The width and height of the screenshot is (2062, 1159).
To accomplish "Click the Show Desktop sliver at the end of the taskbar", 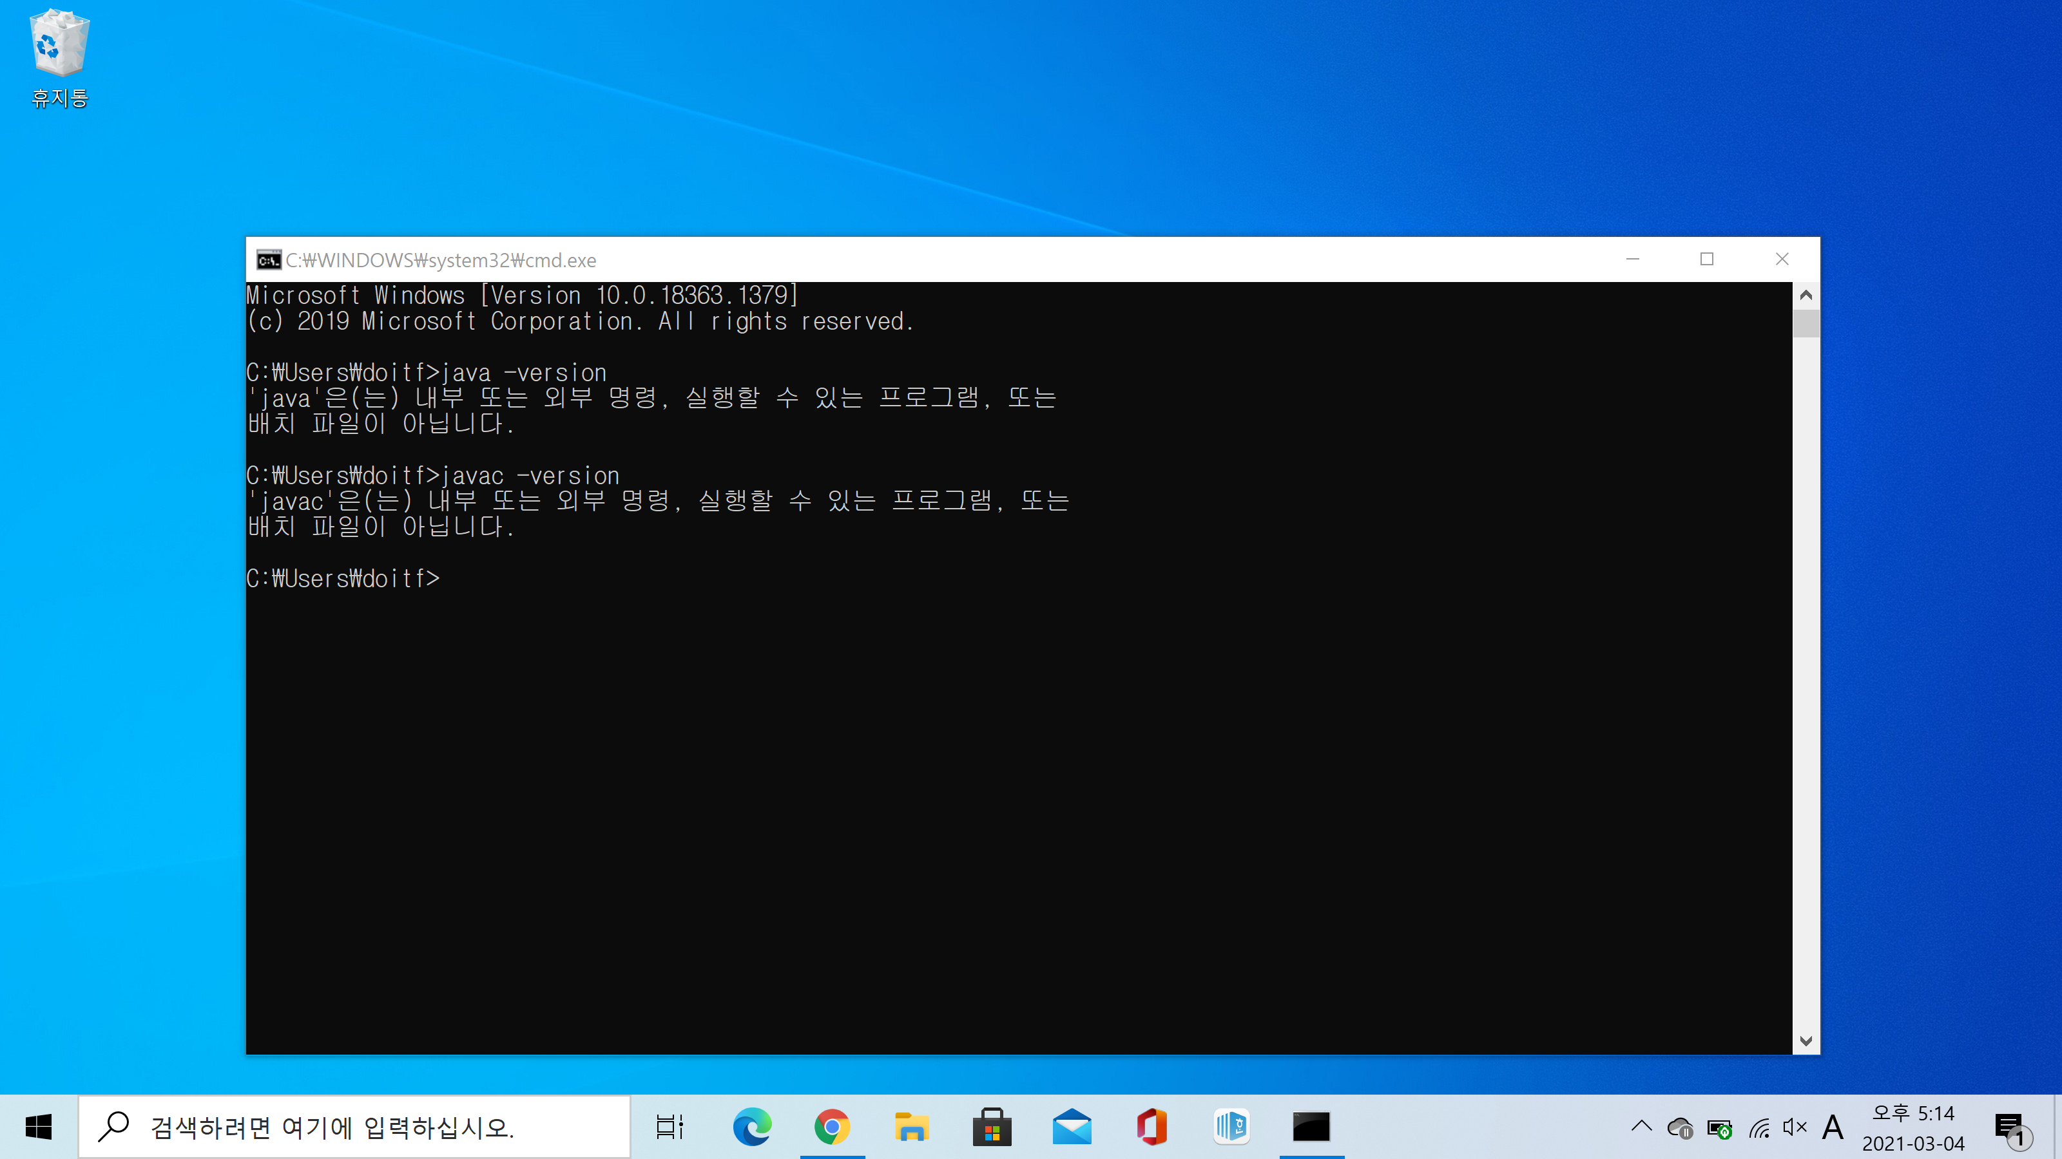I will pyautogui.click(x=2058, y=1127).
